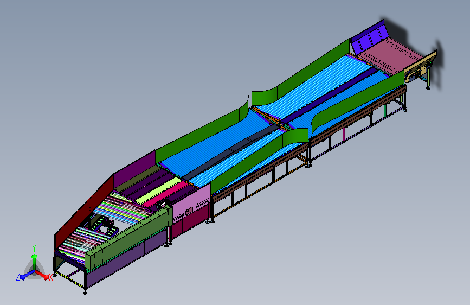
Task: Click the blue Z axis arrow of triad
Action: pyautogui.click(x=26, y=275)
